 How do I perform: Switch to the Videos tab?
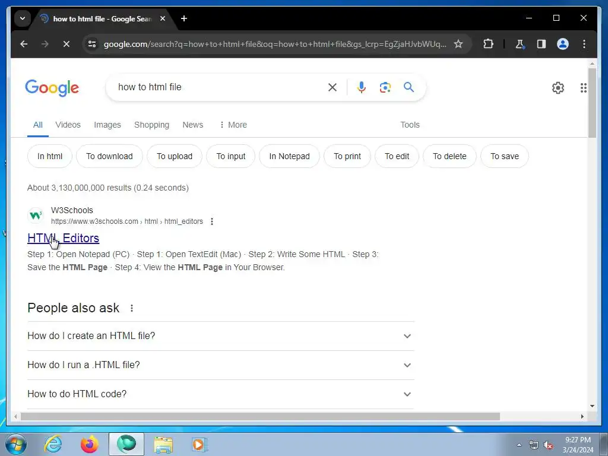(x=68, y=125)
